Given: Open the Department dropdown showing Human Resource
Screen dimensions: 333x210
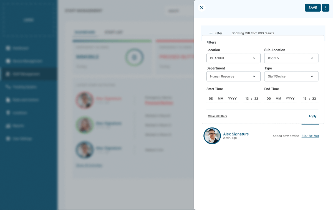Looking at the screenshot, I should pos(233,76).
